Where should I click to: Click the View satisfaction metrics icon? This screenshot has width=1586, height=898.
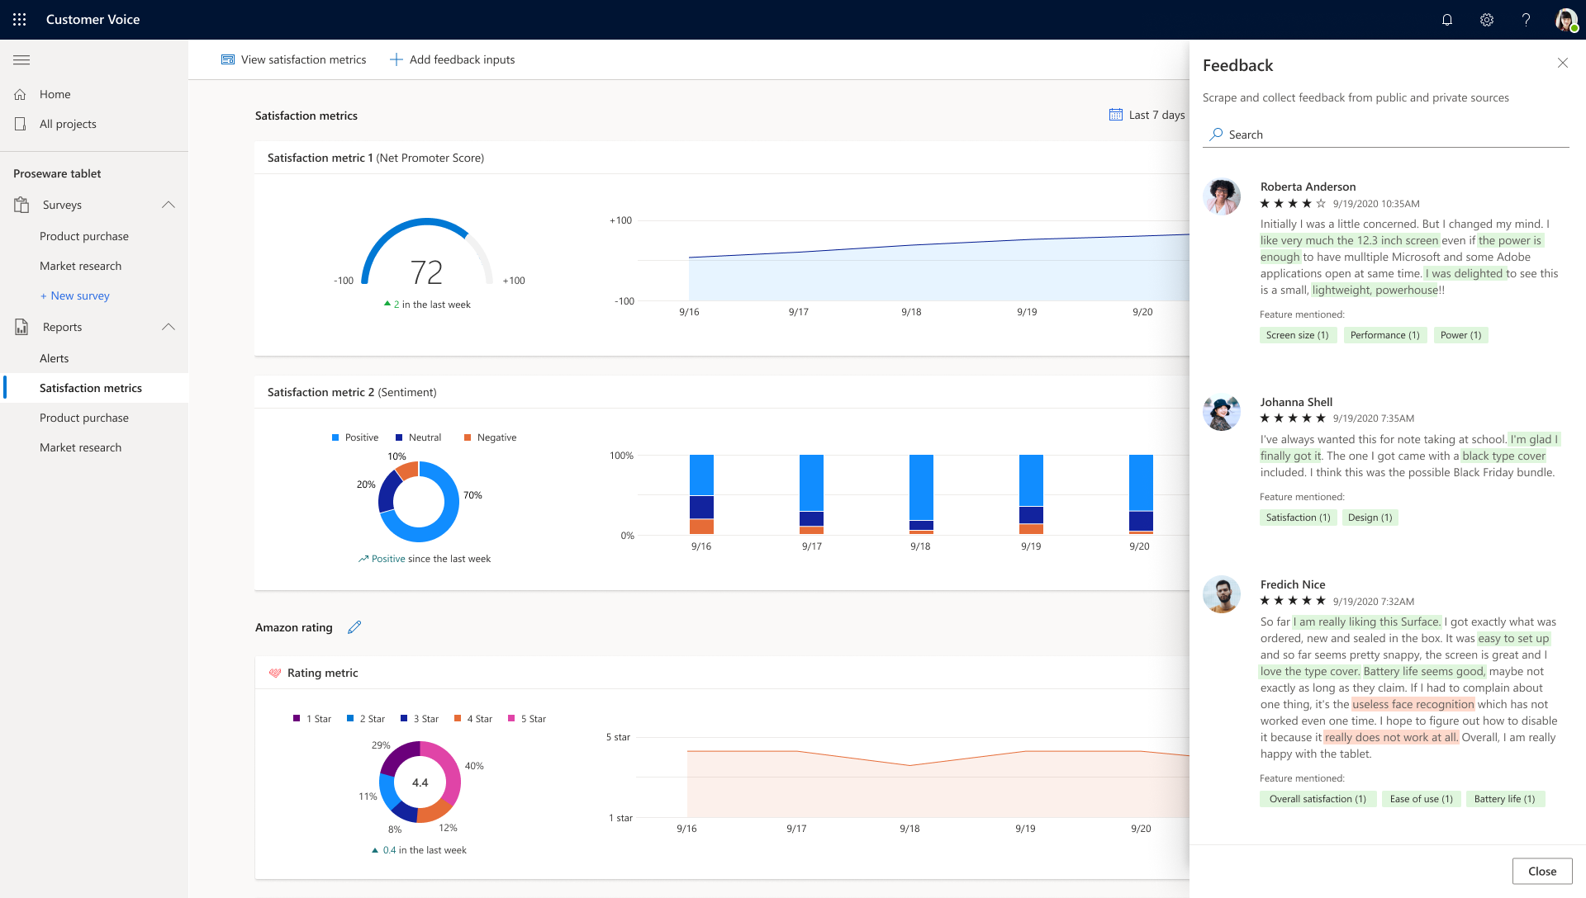pos(228,59)
